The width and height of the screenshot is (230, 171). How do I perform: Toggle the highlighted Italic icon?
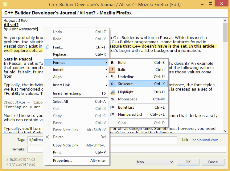(x=112, y=70)
